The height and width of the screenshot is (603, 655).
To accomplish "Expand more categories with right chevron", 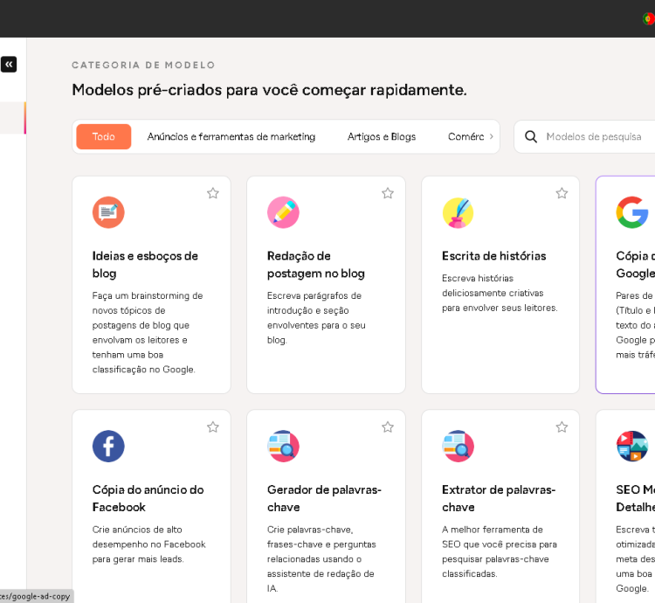I will coord(491,136).
